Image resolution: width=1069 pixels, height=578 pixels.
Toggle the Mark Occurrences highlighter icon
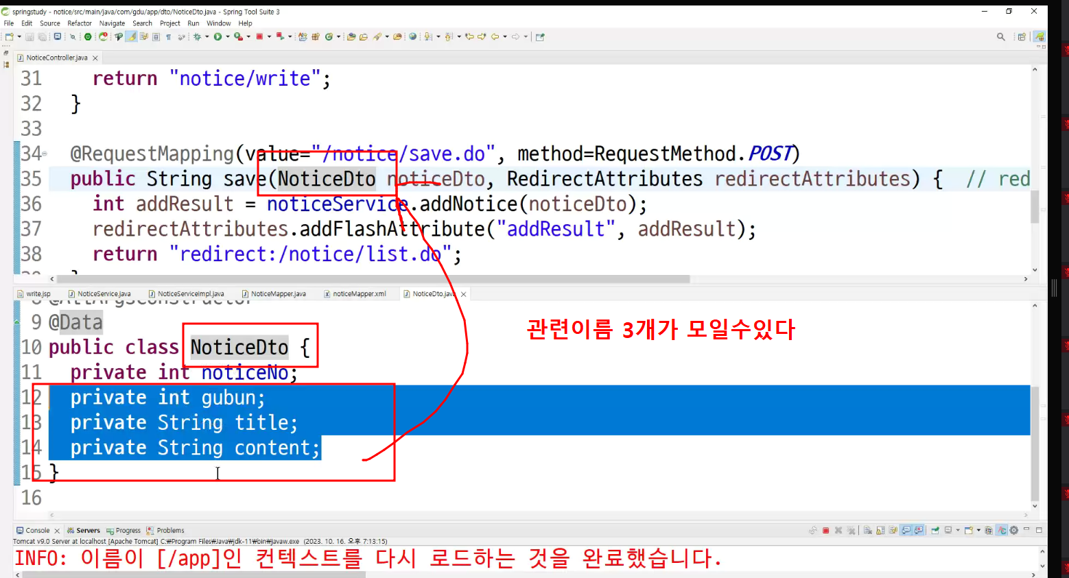point(131,37)
